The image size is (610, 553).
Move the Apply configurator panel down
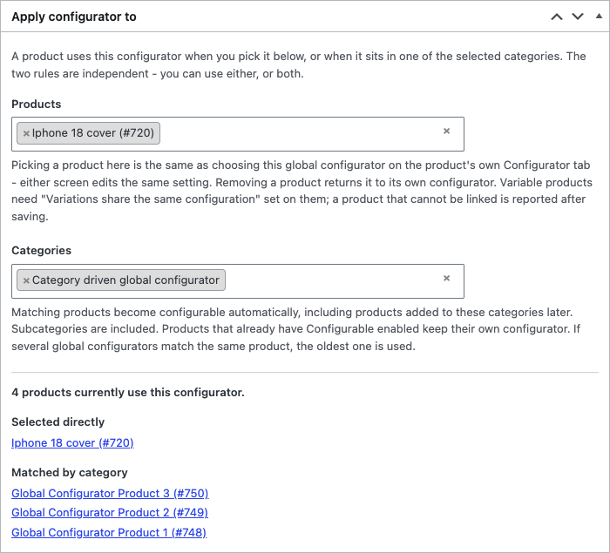(x=578, y=17)
